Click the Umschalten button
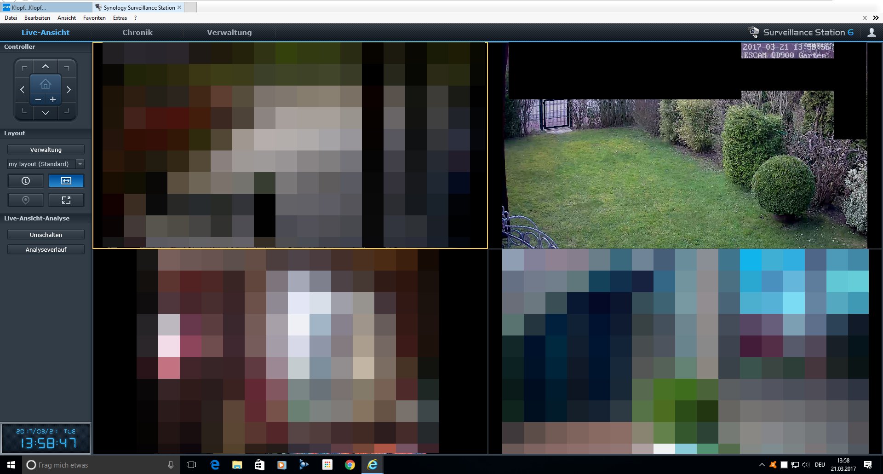This screenshot has height=474, width=883. 46,235
